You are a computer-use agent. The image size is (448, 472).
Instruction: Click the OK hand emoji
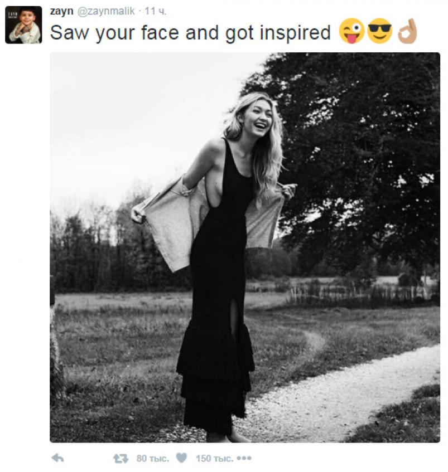point(407,32)
